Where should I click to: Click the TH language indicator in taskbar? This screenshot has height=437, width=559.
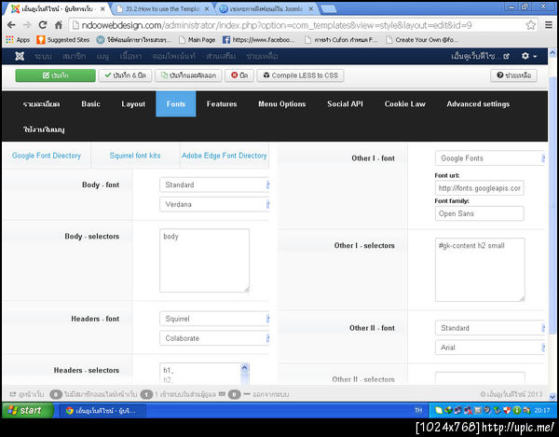point(418,410)
